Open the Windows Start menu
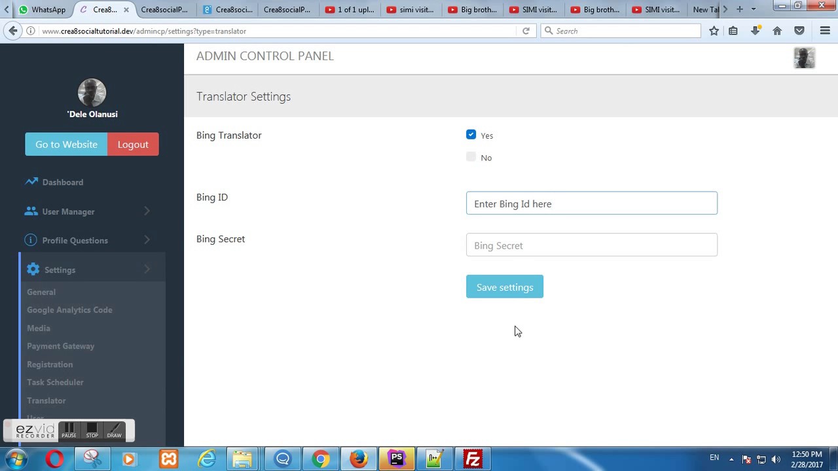Screen dimensions: 838x471 [16, 459]
